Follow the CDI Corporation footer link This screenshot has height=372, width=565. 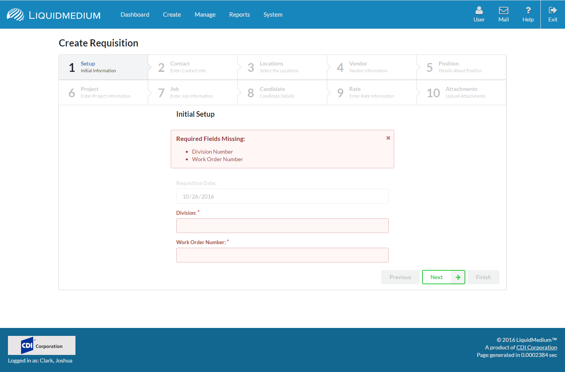coord(536,347)
